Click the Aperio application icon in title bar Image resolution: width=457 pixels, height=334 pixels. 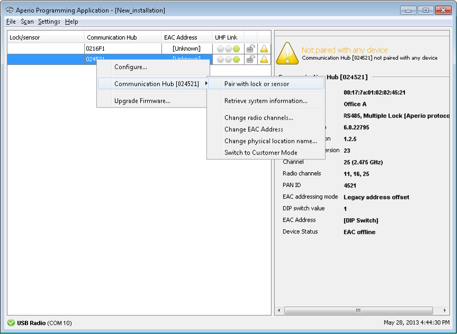click(x=10, y=10)
